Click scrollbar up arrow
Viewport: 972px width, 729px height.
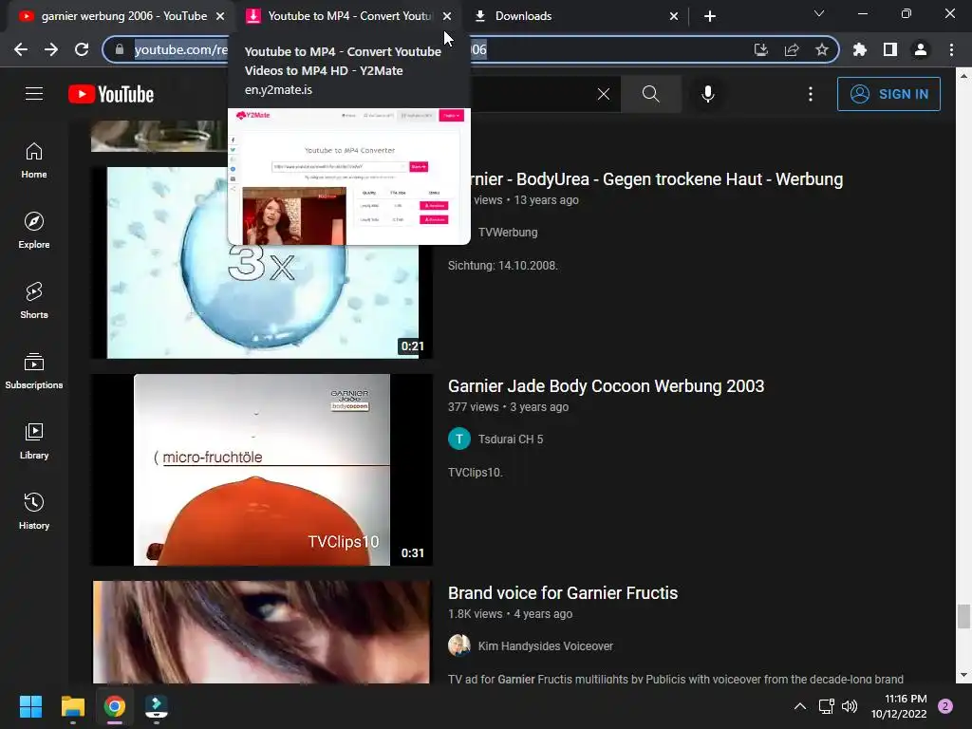click(963, 76)
